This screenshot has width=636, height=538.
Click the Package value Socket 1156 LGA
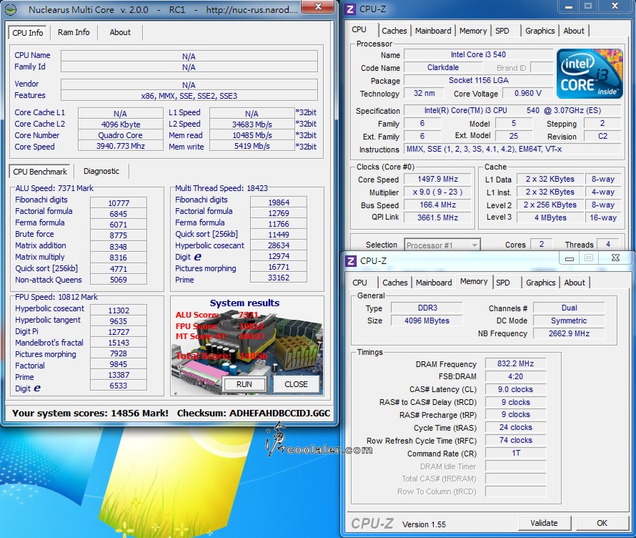(478, 80)
